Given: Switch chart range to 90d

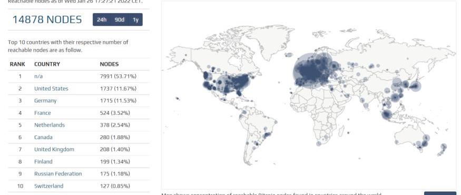Looking at the screenshot, I should click(120, 19).
